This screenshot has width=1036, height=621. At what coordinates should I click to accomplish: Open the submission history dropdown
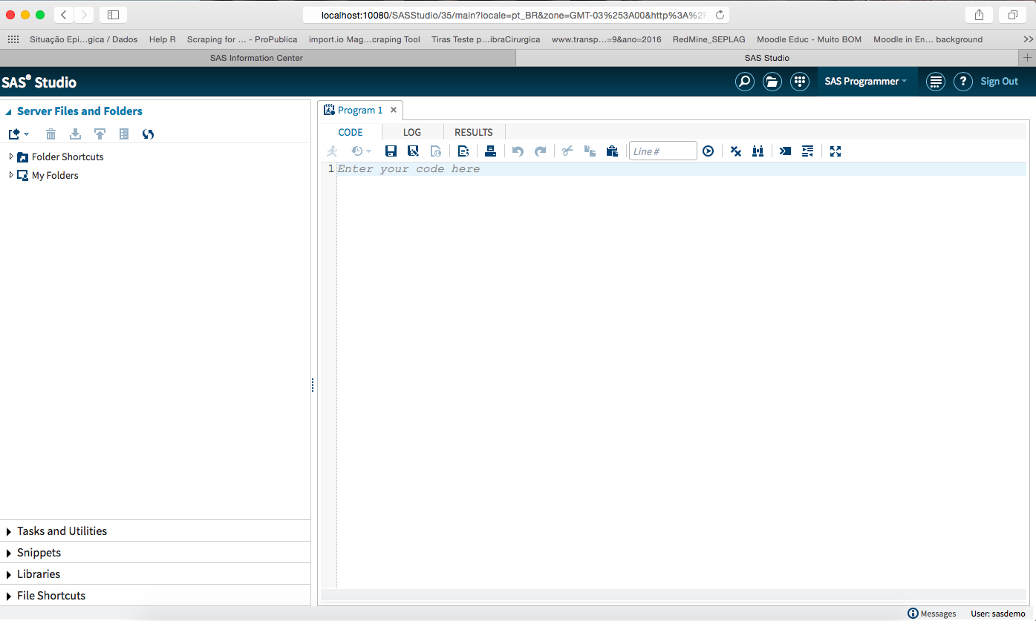tap(361, 151)
